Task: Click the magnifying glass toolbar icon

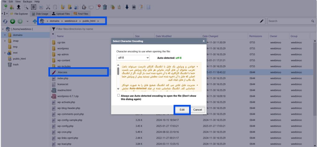Action: pyautogui.click(x=26, y=7)
